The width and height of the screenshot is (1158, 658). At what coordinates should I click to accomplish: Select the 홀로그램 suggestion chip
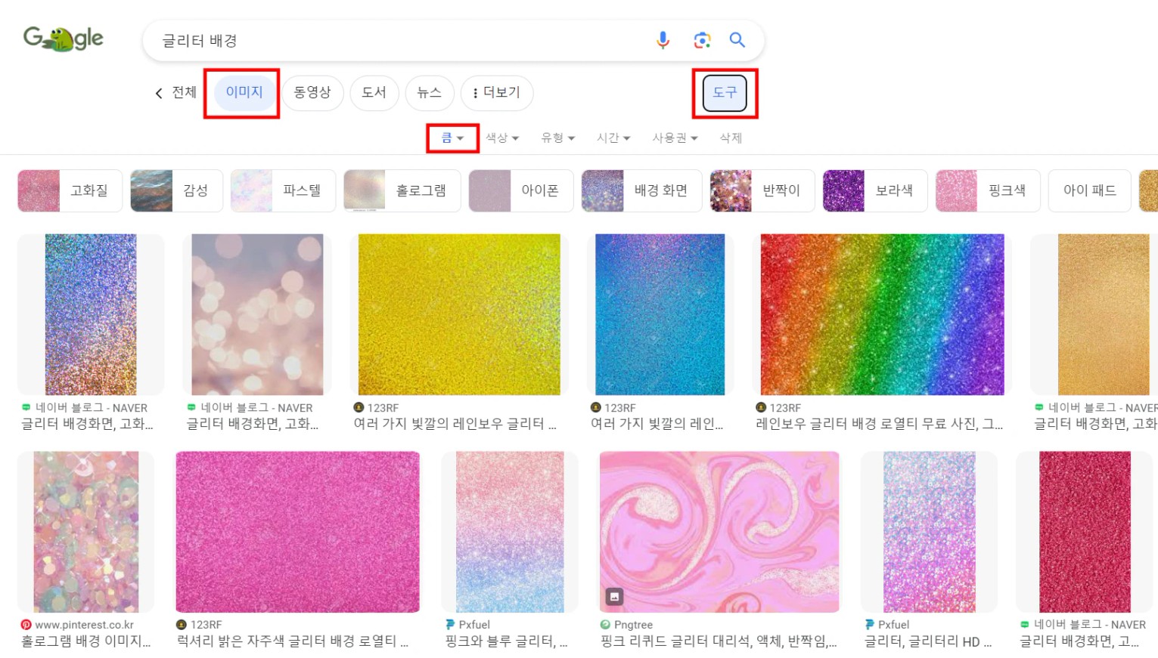pyautogui.click(x=402, y=190)
